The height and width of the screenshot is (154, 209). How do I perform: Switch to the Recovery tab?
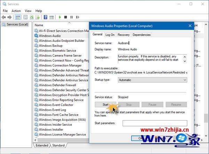[x=124, y=35]
